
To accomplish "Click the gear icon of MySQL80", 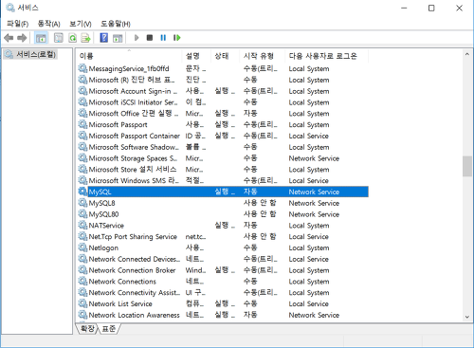I will 82,214.
